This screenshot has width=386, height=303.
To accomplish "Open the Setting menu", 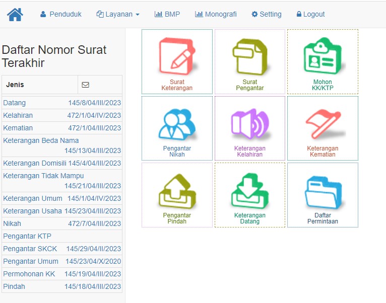I will 267,15.
